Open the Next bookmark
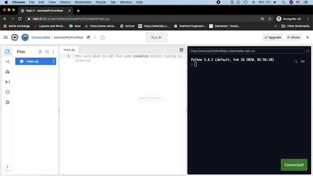 coord(75,26)
